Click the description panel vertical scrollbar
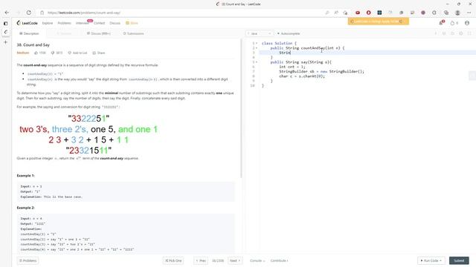 (241, 109)
